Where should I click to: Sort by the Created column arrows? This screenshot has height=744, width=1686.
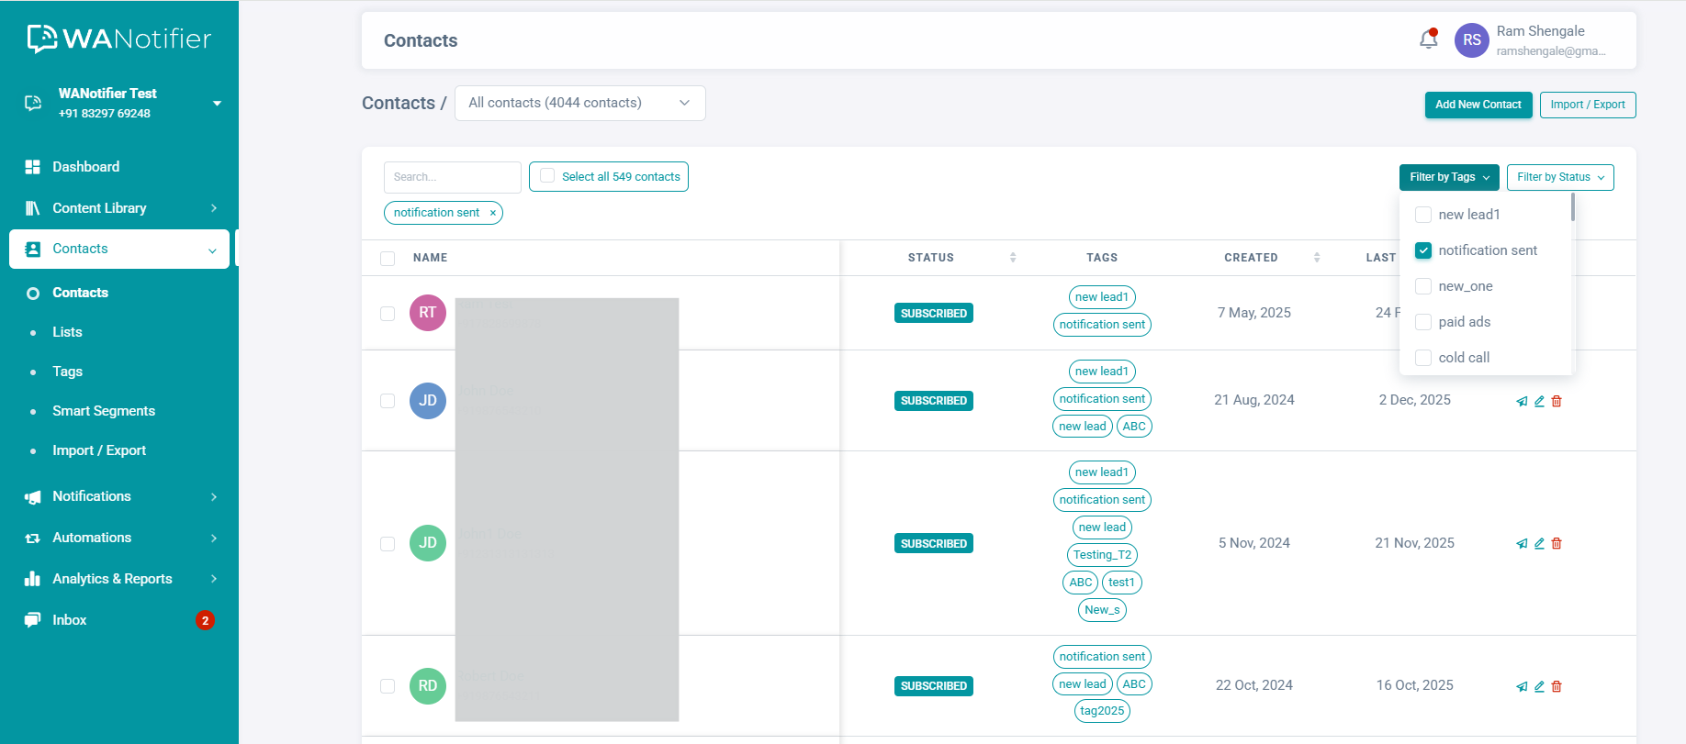[1317, 258]
